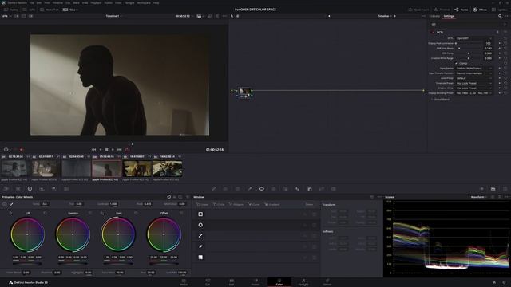Click the Delete button in Window palette
The height and width of the screenshot is (287, 511).
click(309, 205)
